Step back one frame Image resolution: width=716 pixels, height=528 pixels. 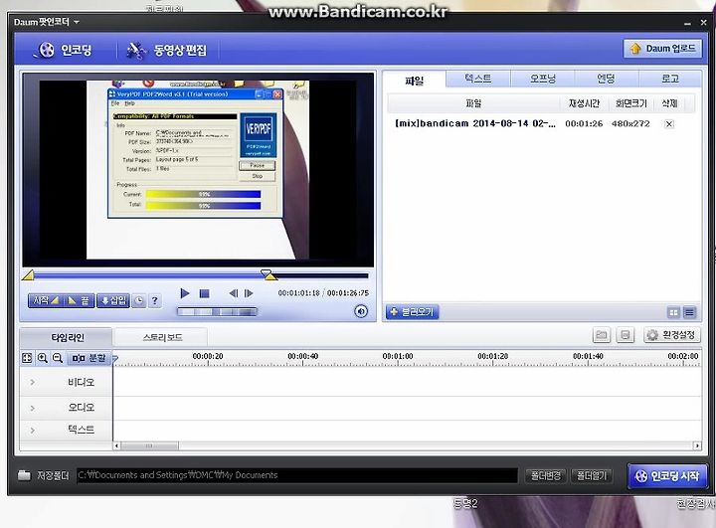pyautogui.click(x=234, y=293)
